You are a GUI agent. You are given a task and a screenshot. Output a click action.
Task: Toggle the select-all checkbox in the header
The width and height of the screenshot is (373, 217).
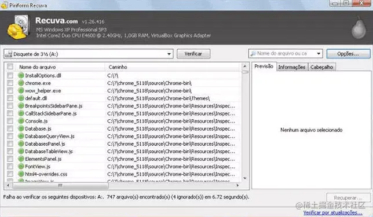pos(10,67)
